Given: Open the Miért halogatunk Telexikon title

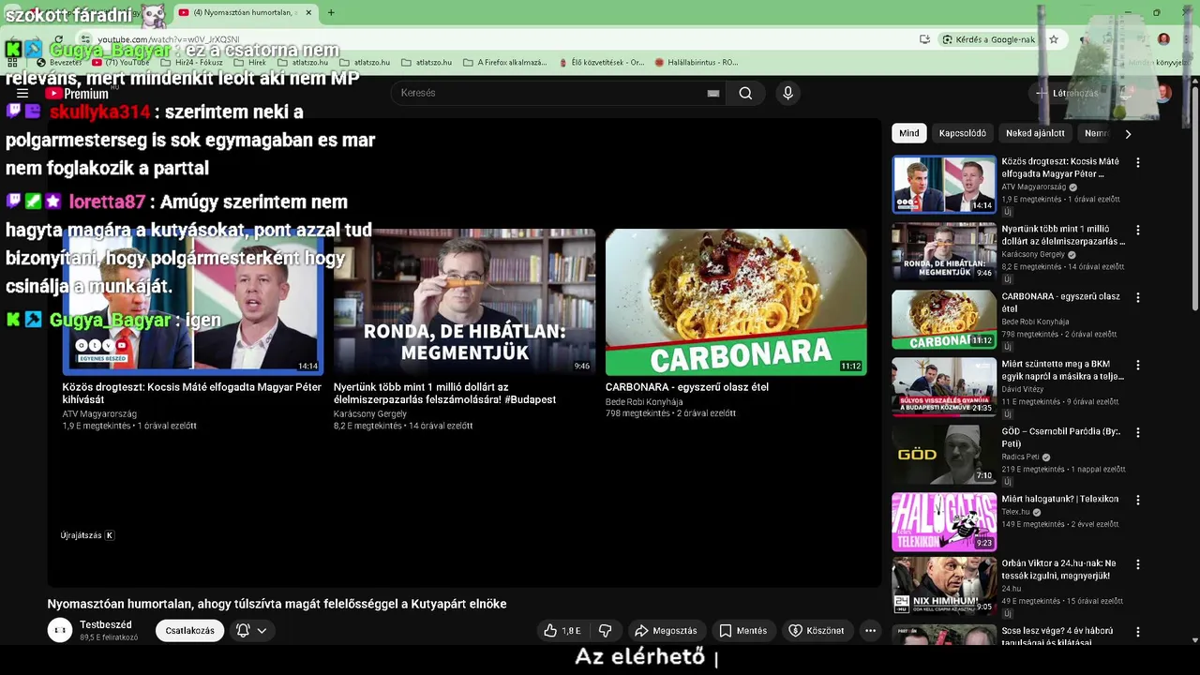Looking at the screenshot, I should tap(1059, 500).
